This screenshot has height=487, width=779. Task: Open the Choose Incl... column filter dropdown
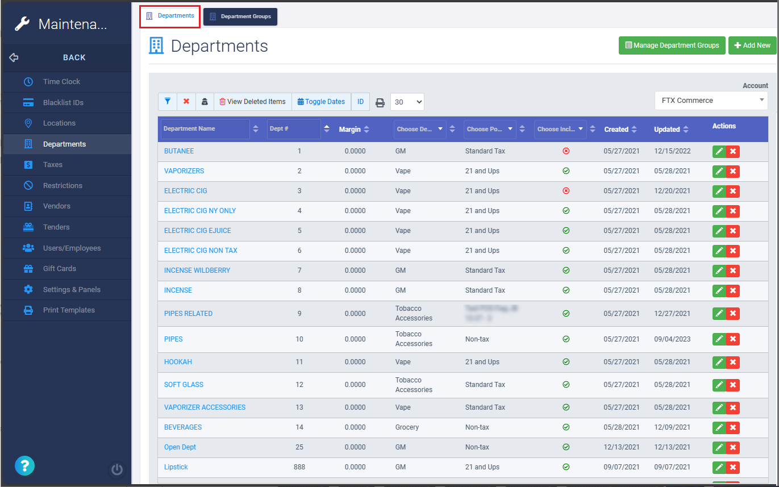point(560,129)
